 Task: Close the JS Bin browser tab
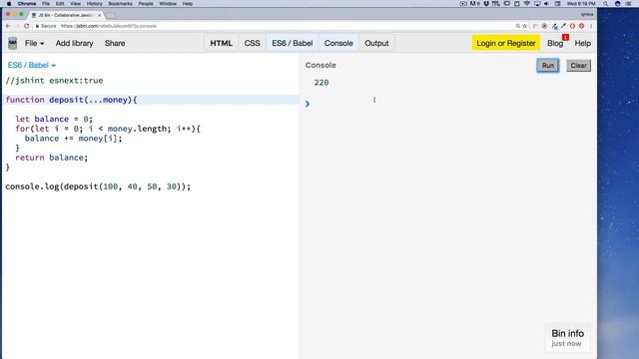(100, 15)
